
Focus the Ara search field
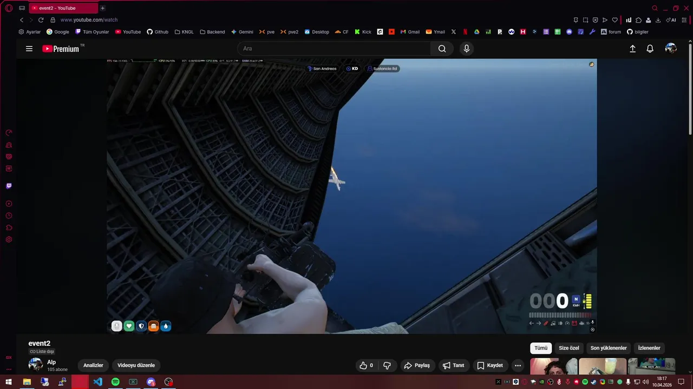click(334, 49)
